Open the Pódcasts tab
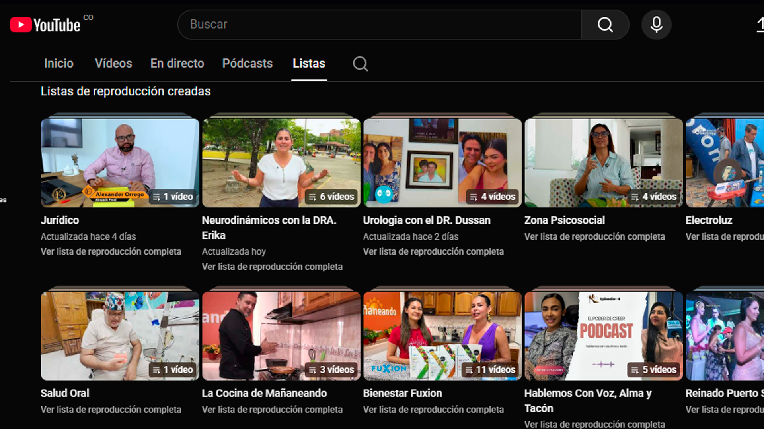This screenshot has width=764, height=429. [x=247, y=63]
